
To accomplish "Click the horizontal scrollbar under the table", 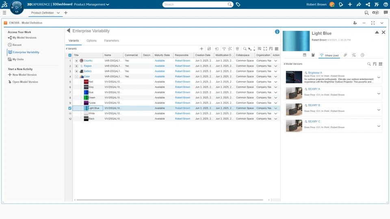I will point(170,200).
